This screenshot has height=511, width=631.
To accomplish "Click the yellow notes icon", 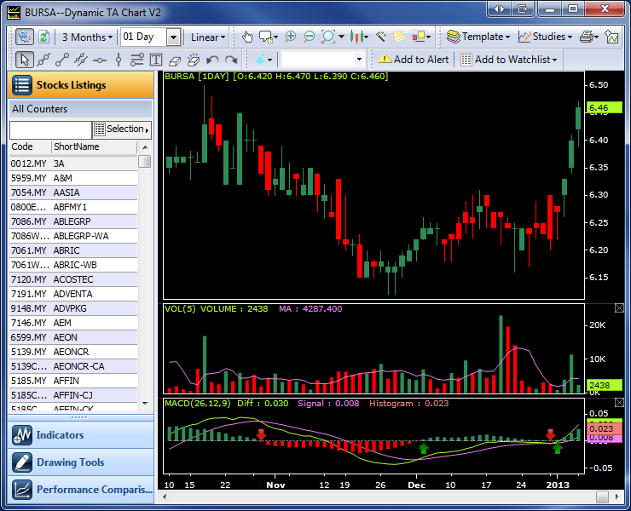I will [x=399, y=37].
